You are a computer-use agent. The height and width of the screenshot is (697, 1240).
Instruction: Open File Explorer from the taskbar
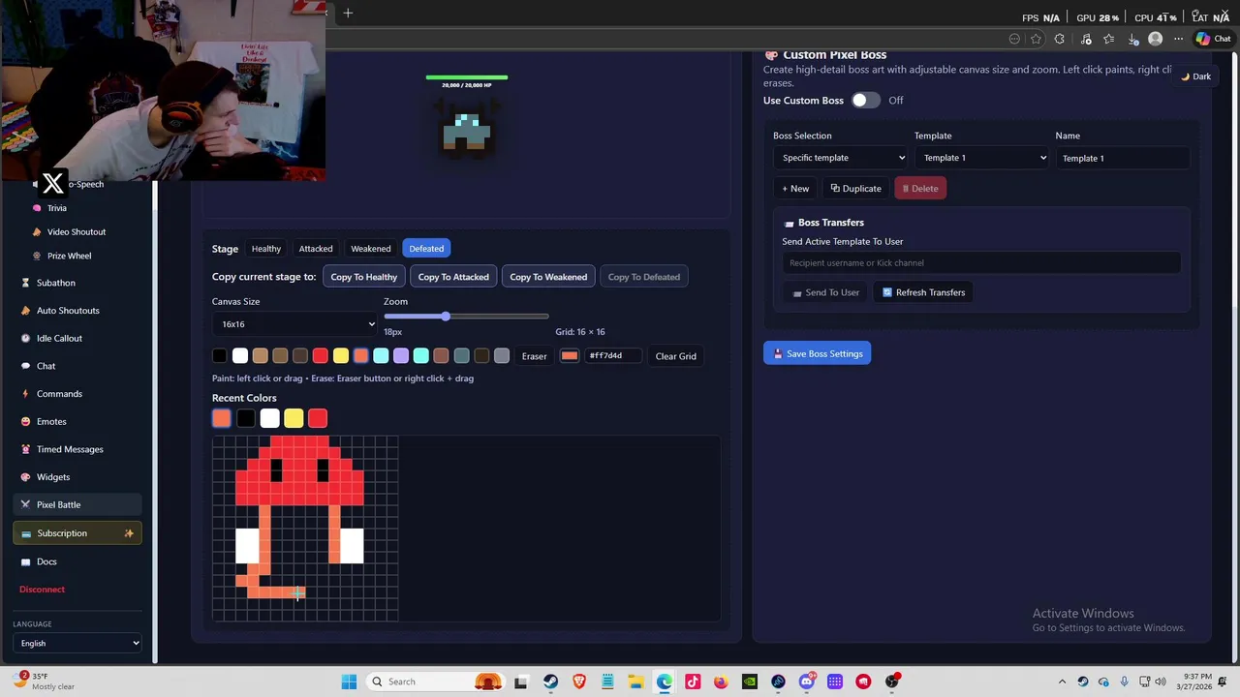coord(635,682)
